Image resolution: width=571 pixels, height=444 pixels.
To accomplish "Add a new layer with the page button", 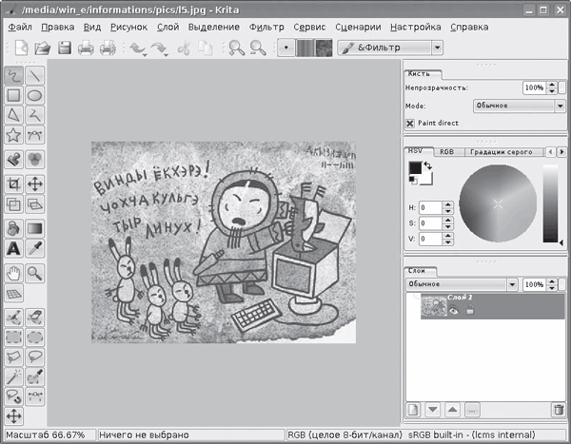I will tap(414, 410).
